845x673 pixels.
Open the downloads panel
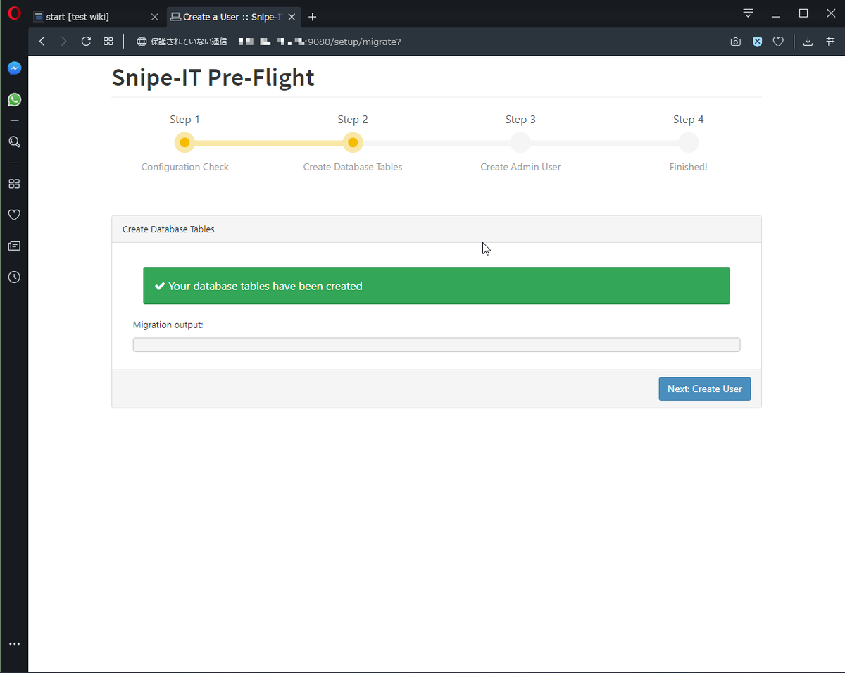tap(808, 42)
